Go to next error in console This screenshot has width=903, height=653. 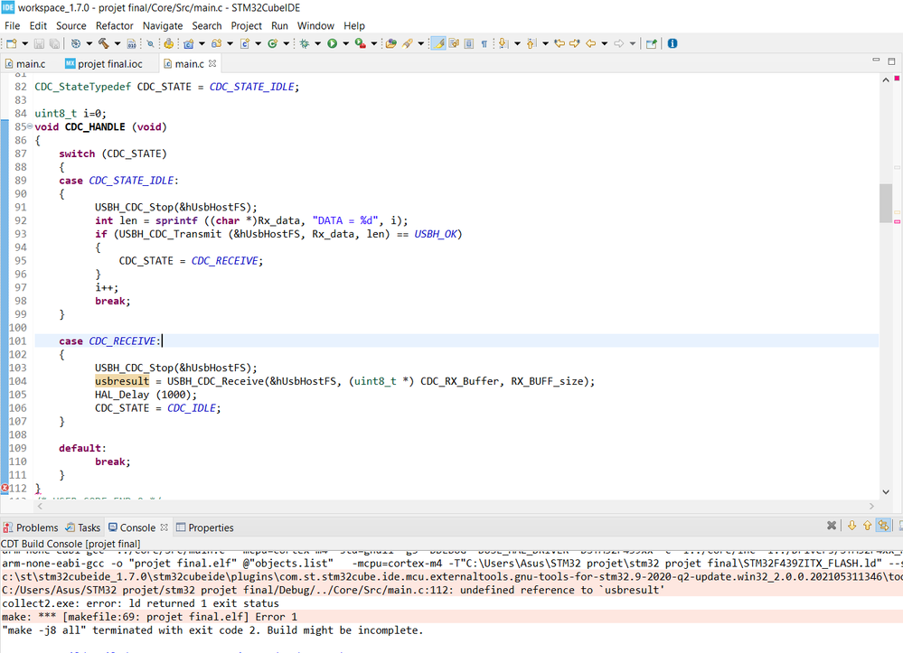coord(851,526)
